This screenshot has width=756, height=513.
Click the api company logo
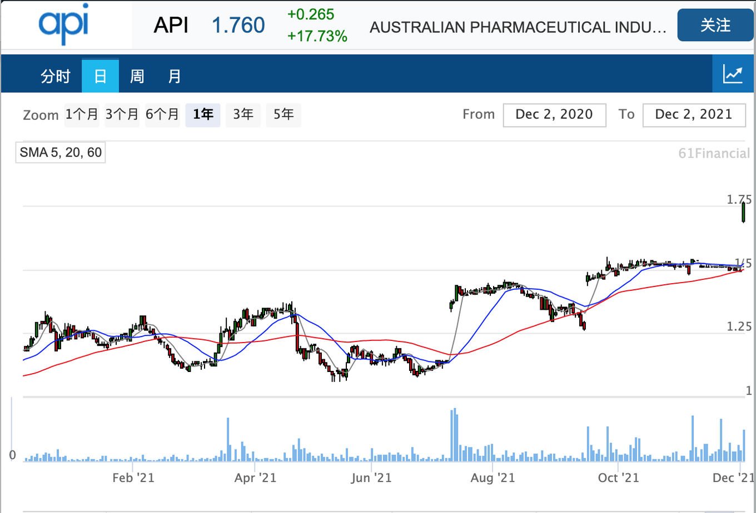pyautogui.click(x=63, y=24)
